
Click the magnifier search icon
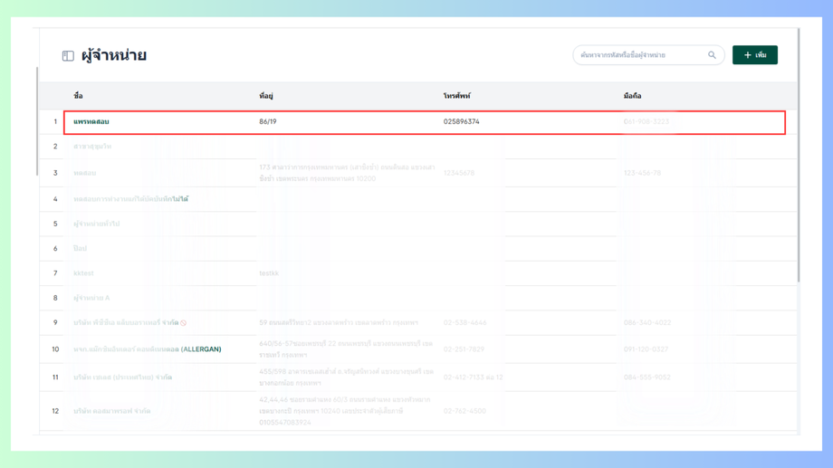point(712,54)
